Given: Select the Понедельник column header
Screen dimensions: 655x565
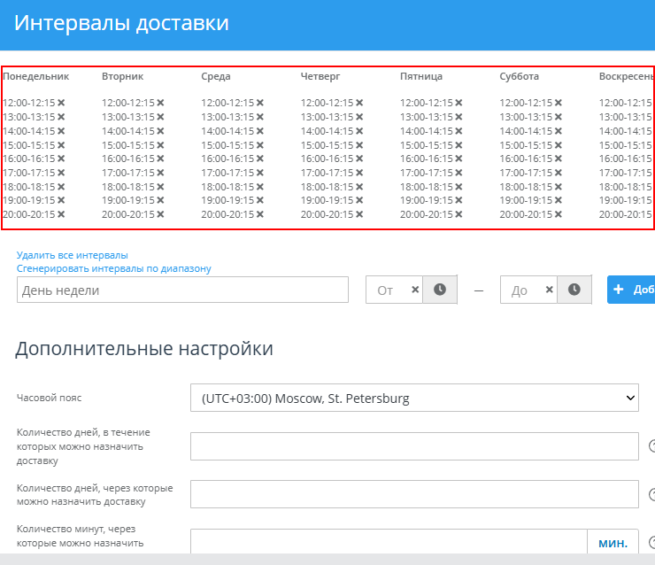Looking at the screenshot, I should pos(36,76).
